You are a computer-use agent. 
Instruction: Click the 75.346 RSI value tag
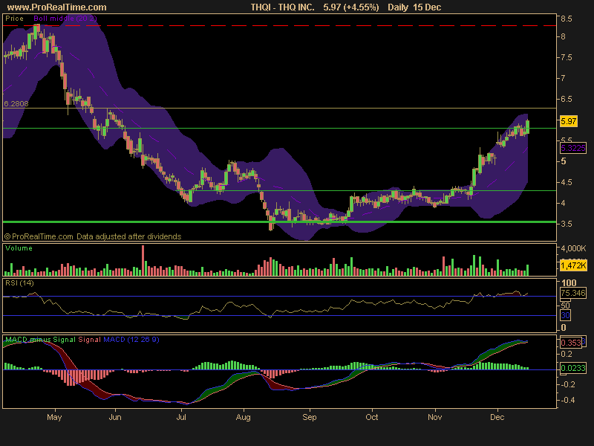click(572, 293)
